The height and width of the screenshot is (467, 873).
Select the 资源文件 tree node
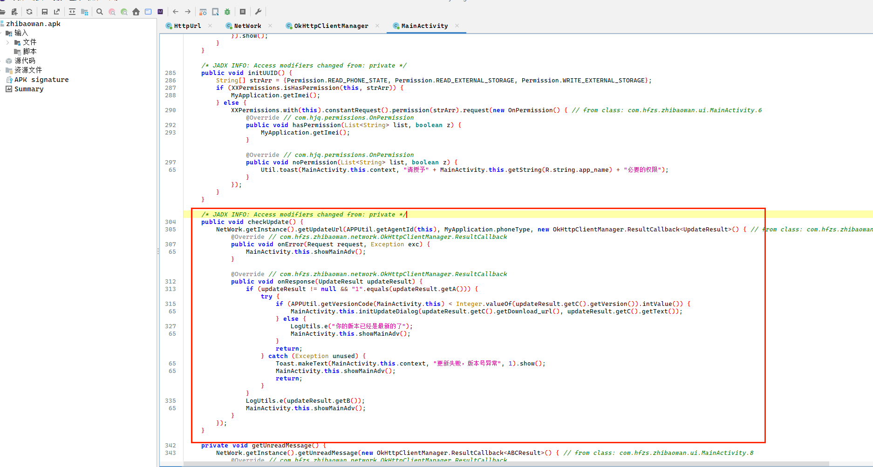28,70
